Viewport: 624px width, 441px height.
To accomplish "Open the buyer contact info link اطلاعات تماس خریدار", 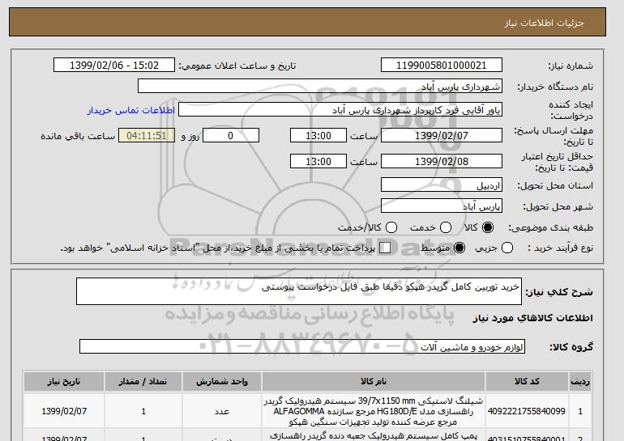I will tap(131, 110).
